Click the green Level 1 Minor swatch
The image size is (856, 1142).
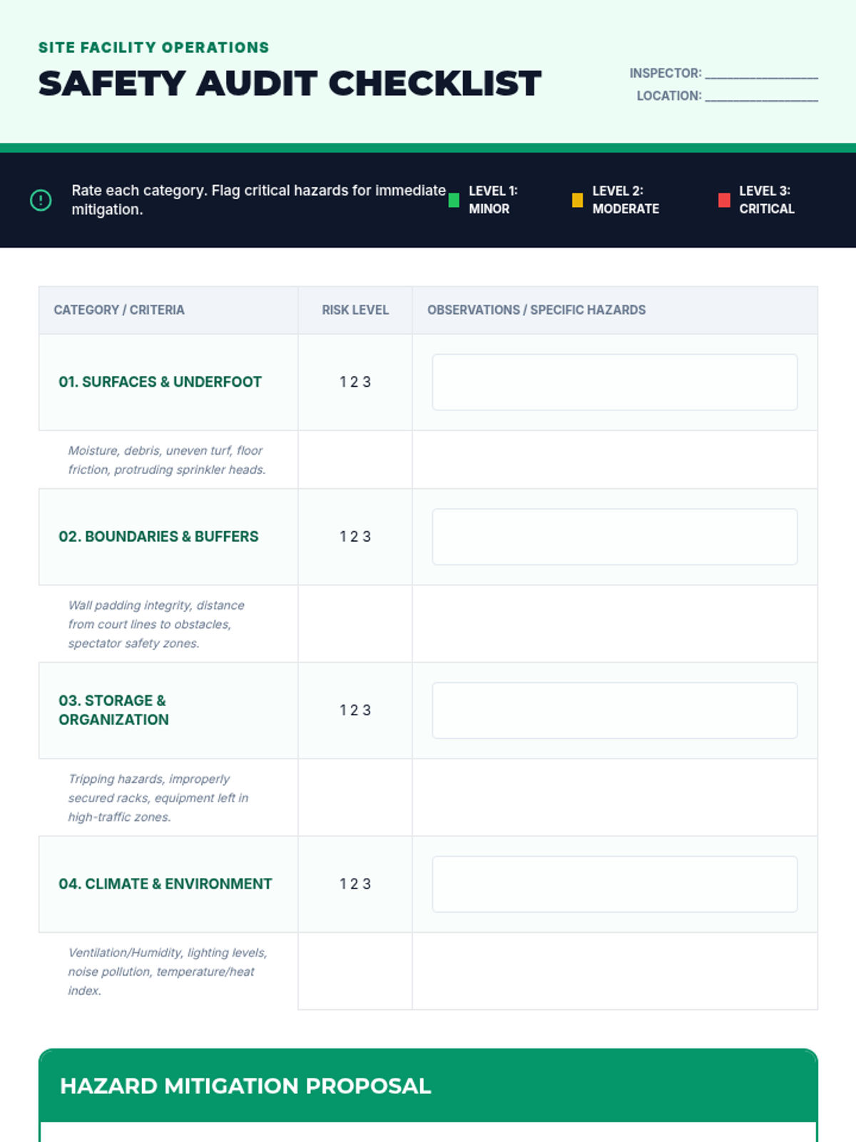[454, 201]
